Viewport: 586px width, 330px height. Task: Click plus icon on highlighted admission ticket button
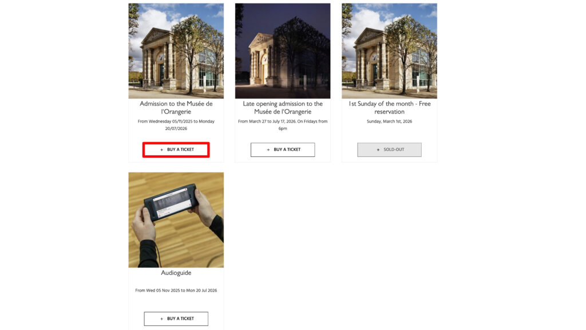(x=162, y=150)
